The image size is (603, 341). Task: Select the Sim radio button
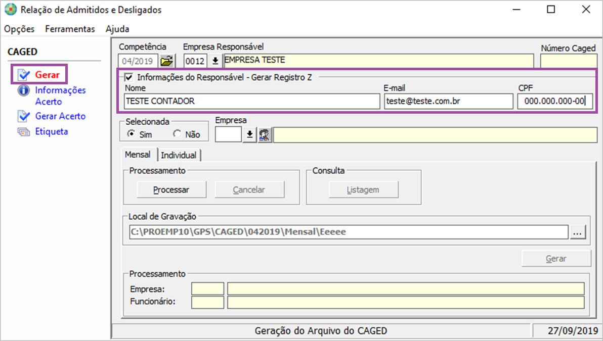[x=132, y=134]
